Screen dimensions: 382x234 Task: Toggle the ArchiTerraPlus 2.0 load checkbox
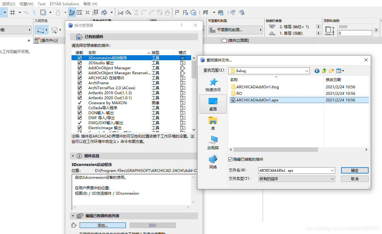pyautogui.click(x=80, y=88)
